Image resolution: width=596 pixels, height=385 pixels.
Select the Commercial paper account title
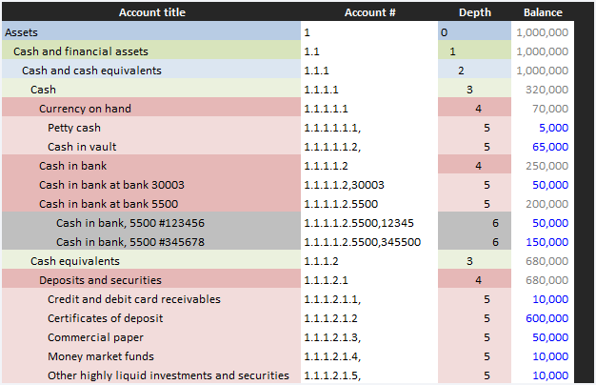click(x=94, y=337)
